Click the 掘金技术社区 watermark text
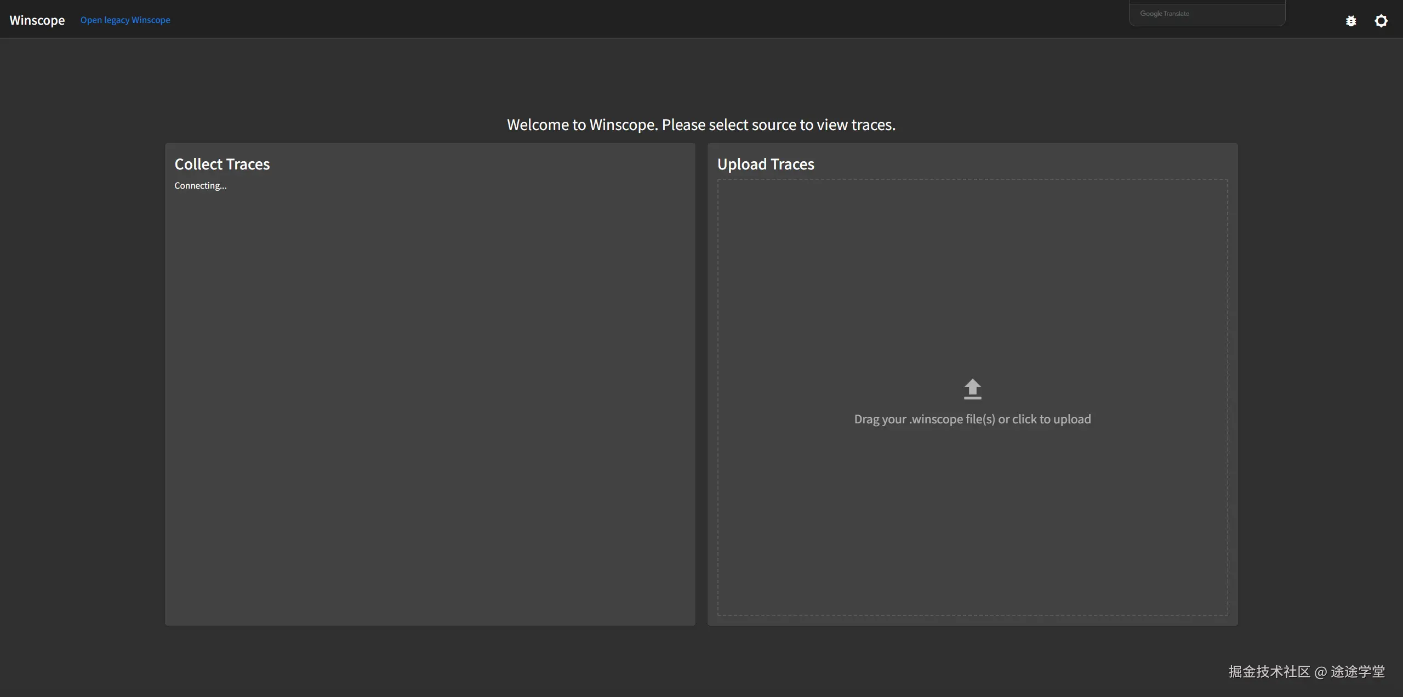Screen dimensions: 1403x697 pyautogui.click(x=1269, y=672)
